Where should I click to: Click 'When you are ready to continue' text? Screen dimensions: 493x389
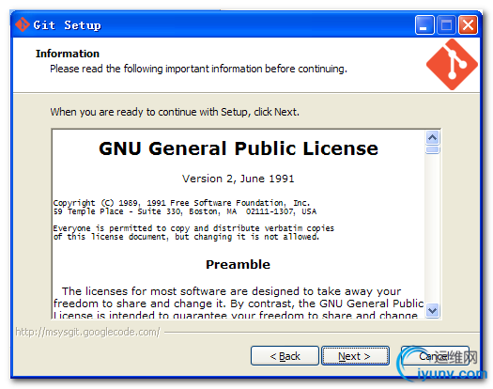pyautogui.click(x=175, y=112)
